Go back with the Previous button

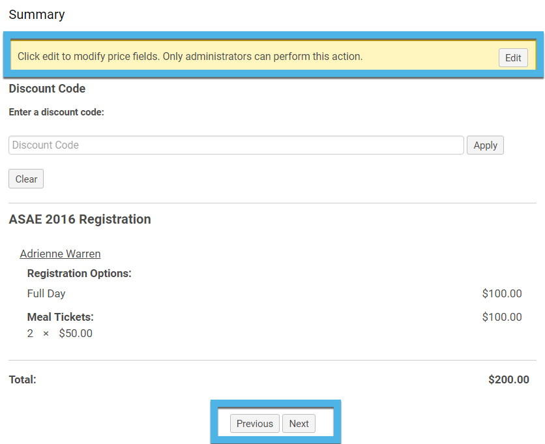click(254, 424)
